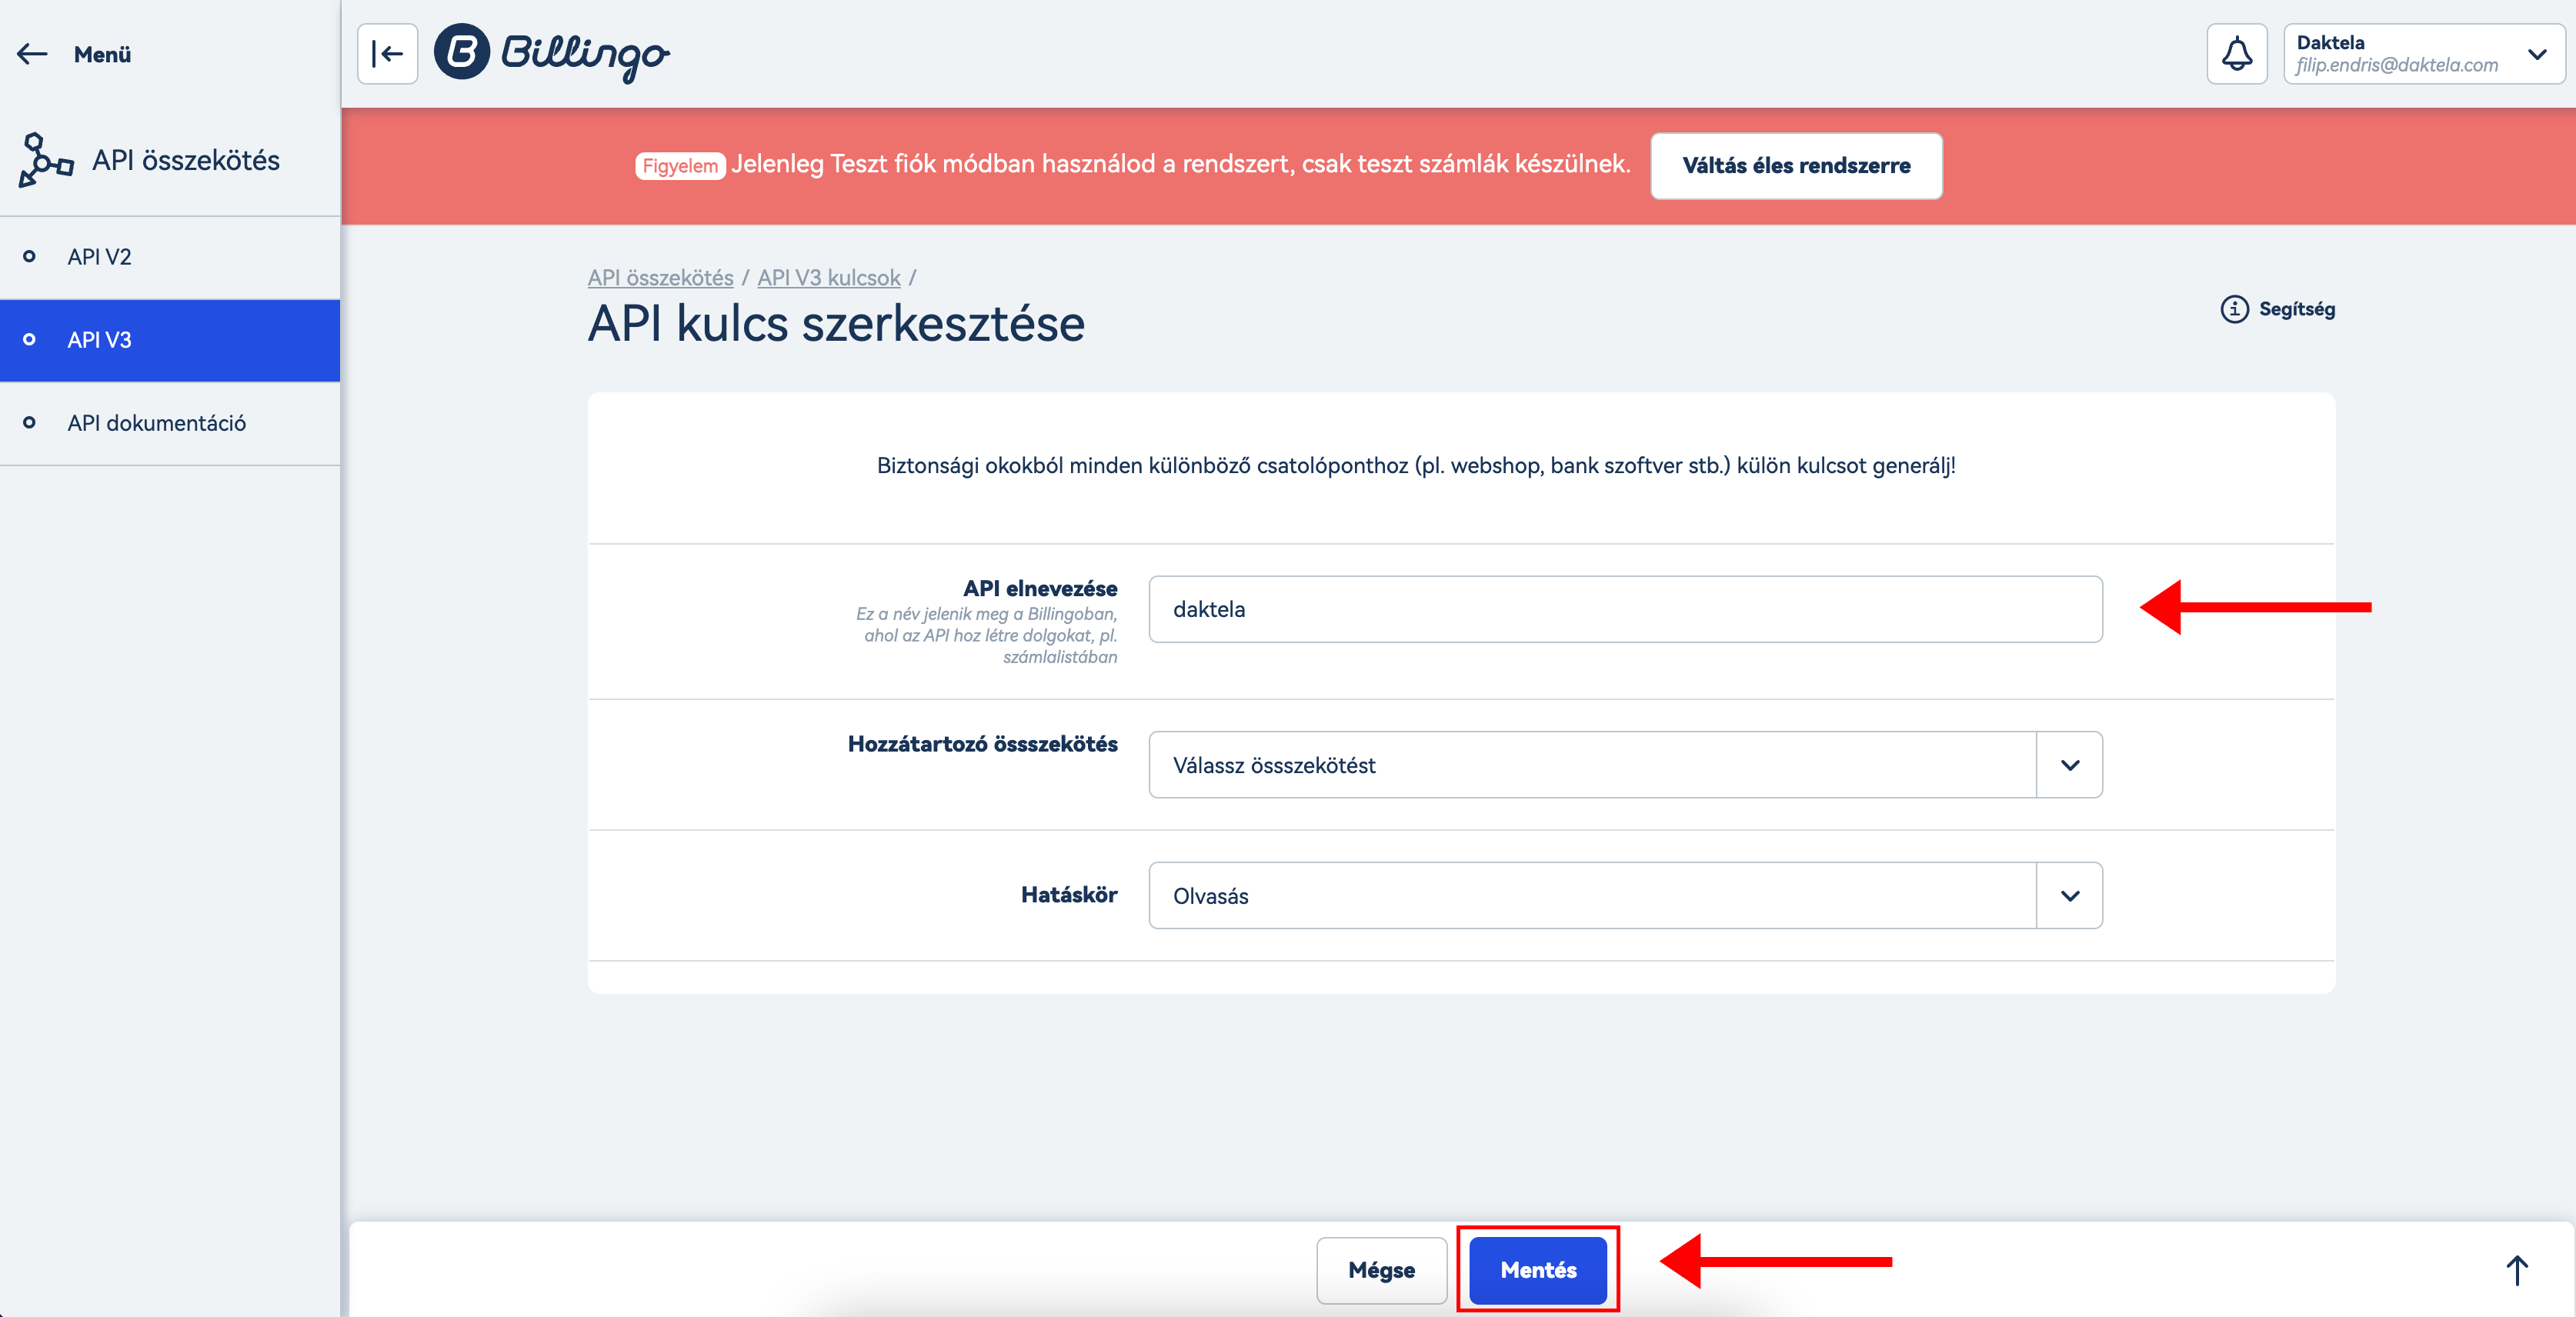The height and width of the screenshot is (1317, 2576).
Task: Open the API V3 sidebar item
Action: (99, 340)
